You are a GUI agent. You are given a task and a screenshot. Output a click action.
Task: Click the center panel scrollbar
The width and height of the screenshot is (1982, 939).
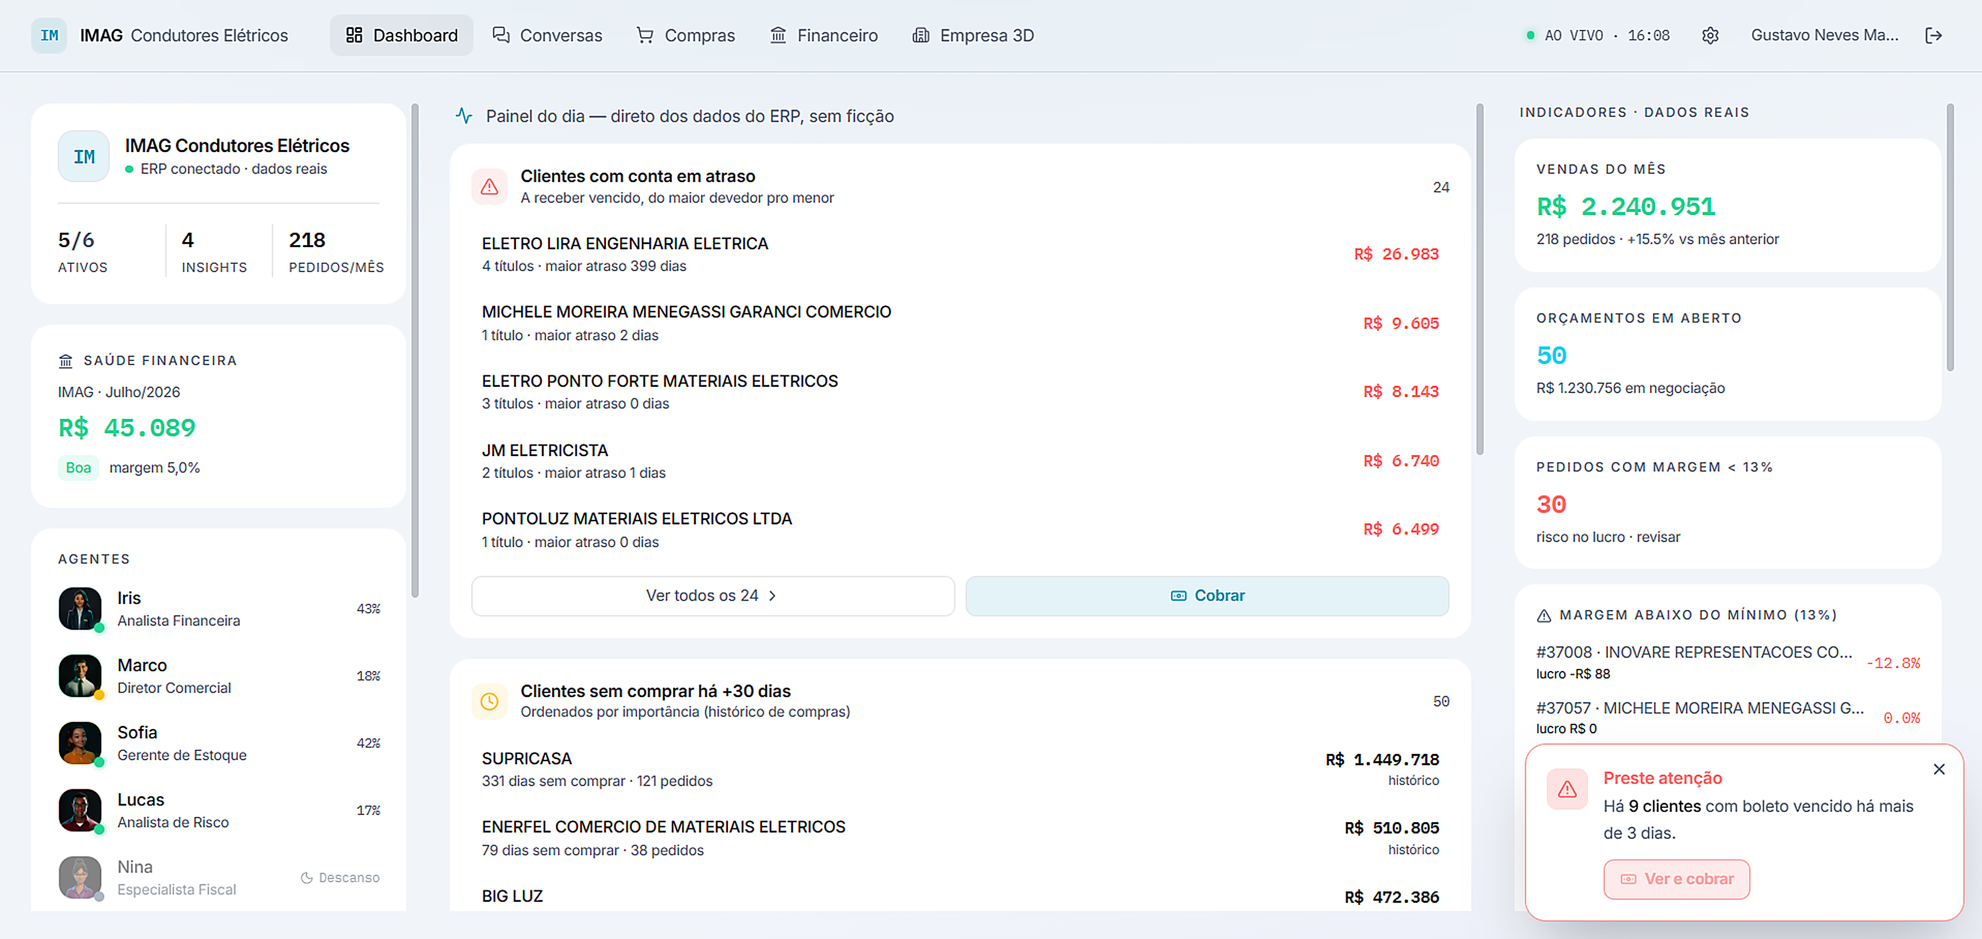pyautogui.click(x=1480, y=279)
